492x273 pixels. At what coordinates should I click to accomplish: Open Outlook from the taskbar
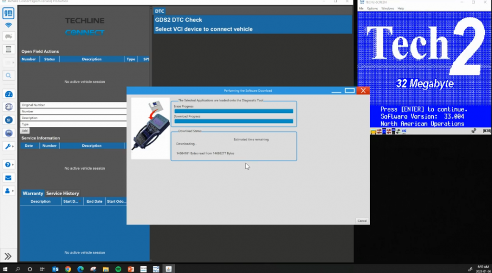coord(55,269)
